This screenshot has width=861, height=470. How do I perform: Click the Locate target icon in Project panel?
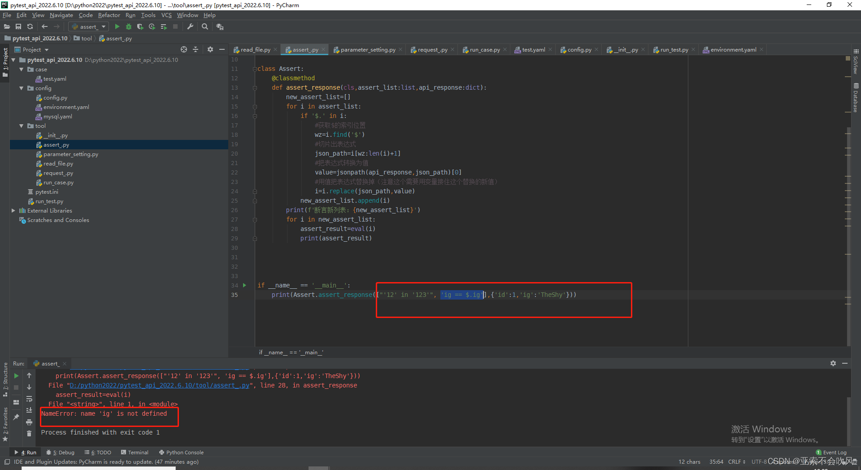pos(184,49)
